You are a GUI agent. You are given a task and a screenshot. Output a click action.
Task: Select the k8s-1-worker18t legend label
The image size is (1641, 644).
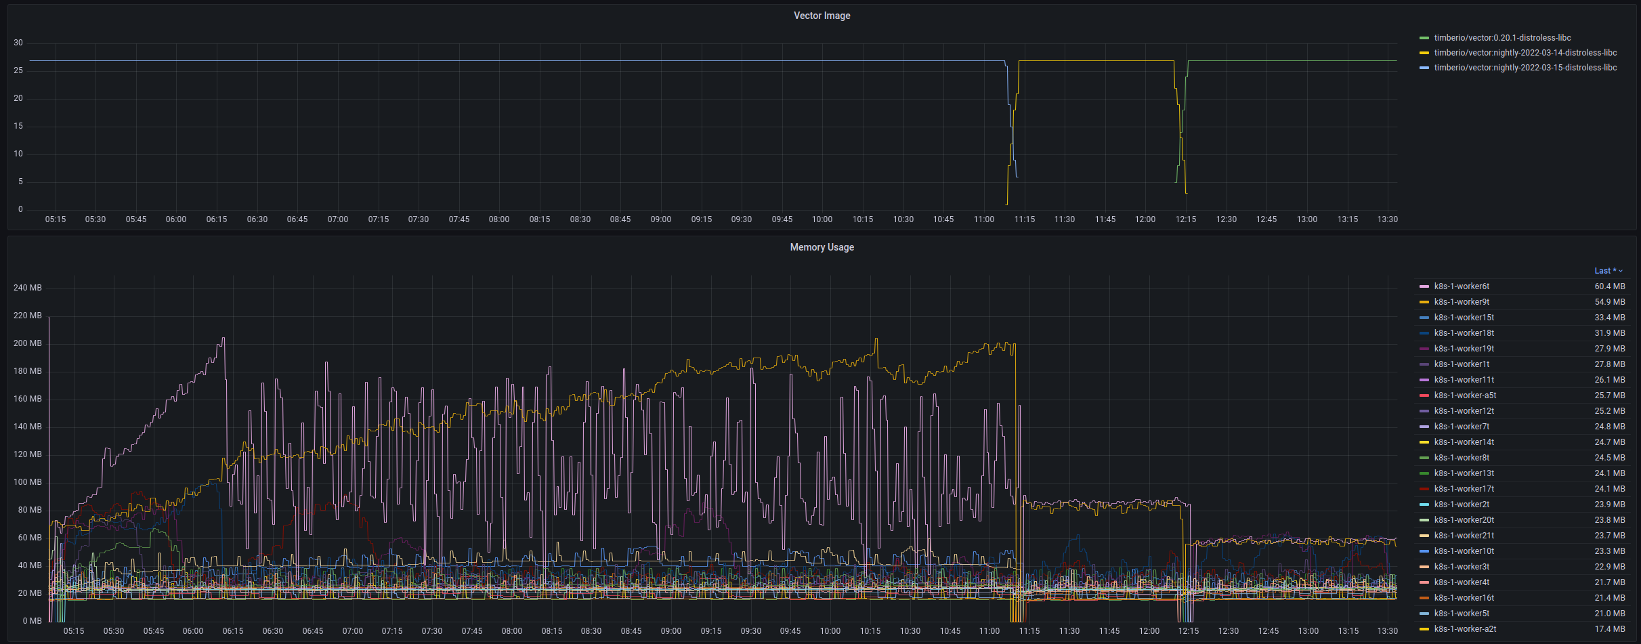pos(1463,332)
